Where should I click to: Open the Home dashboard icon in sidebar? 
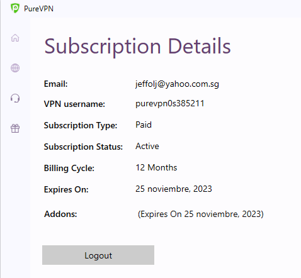click(15, 38)
